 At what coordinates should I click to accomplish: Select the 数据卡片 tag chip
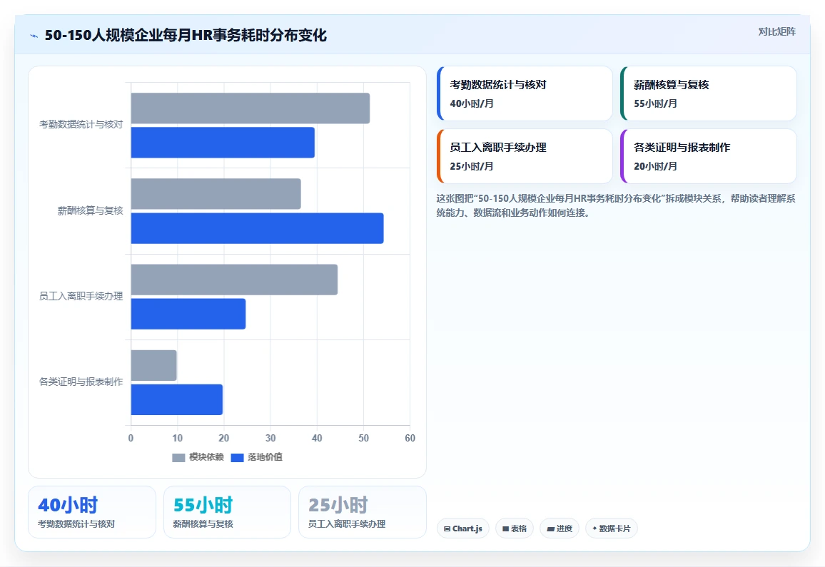(612, 528)
